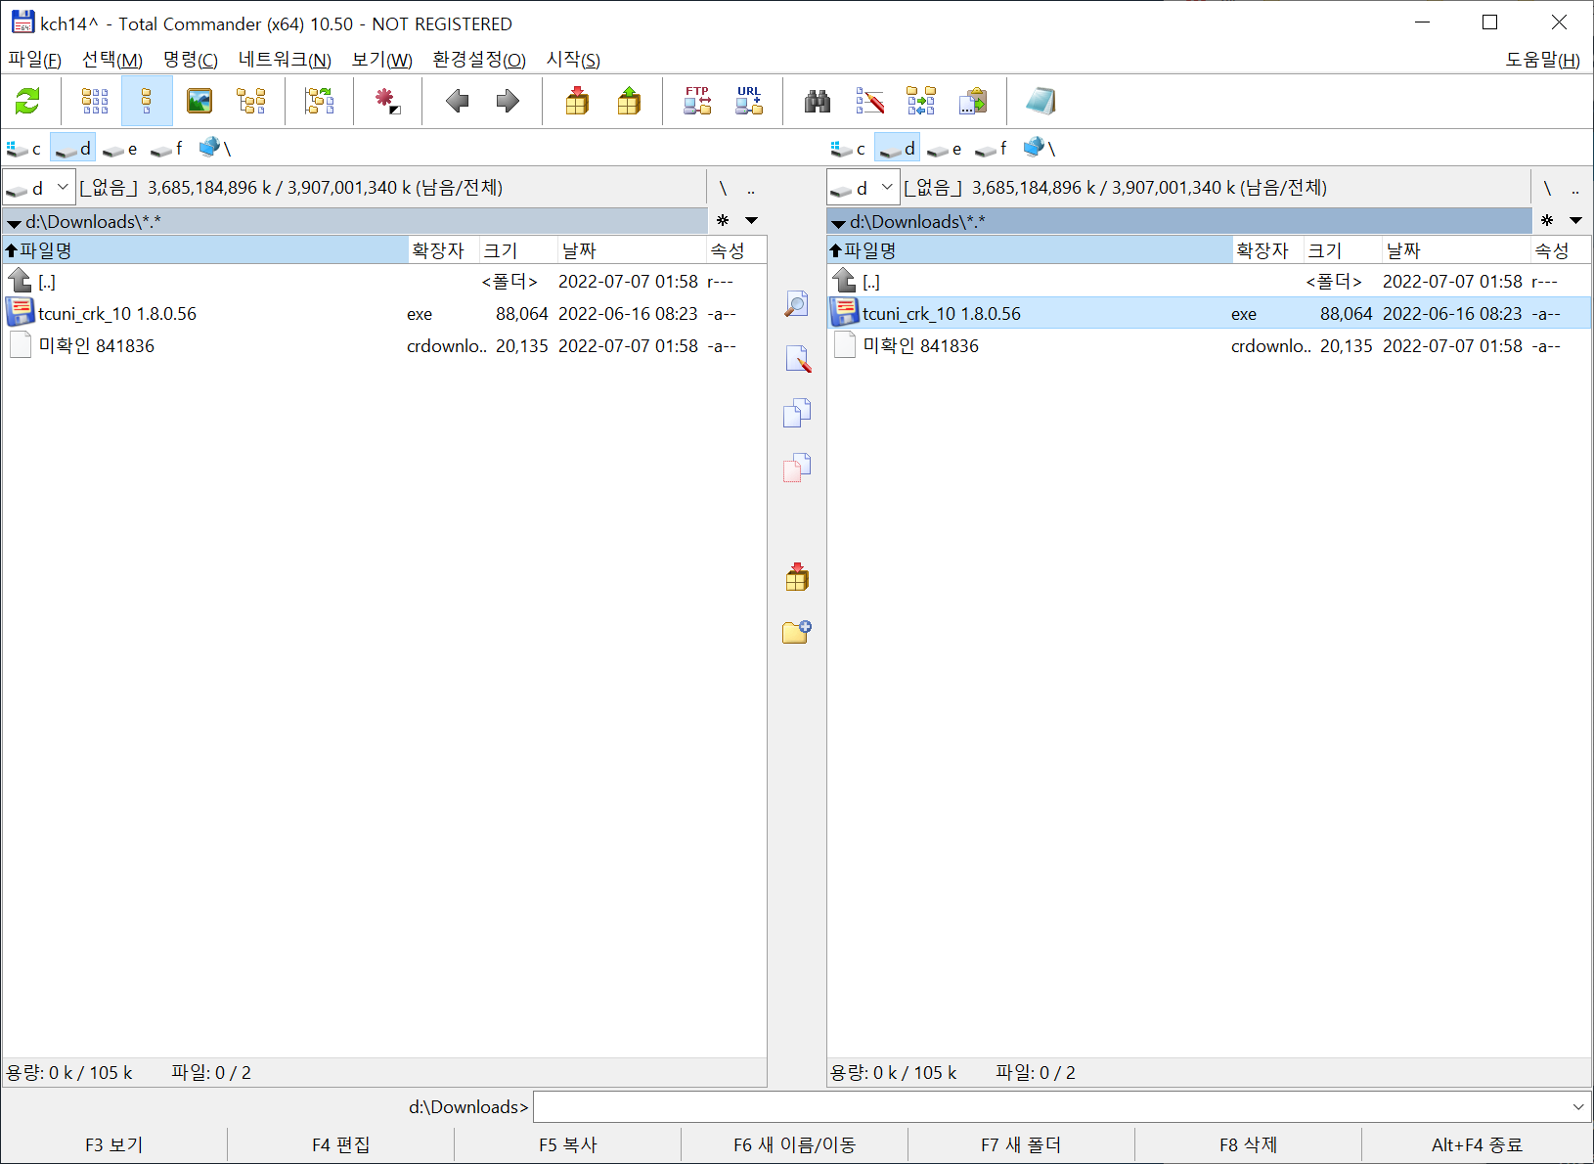Open the left panel drive dropdown

pos(39,188)
